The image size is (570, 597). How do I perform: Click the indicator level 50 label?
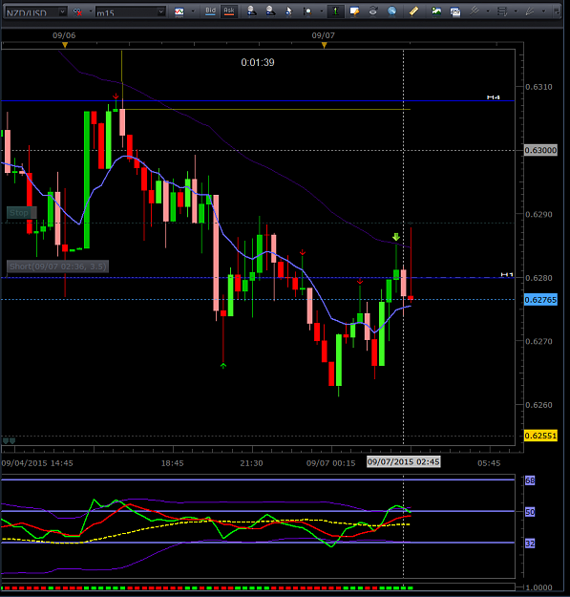coord(530,512)
